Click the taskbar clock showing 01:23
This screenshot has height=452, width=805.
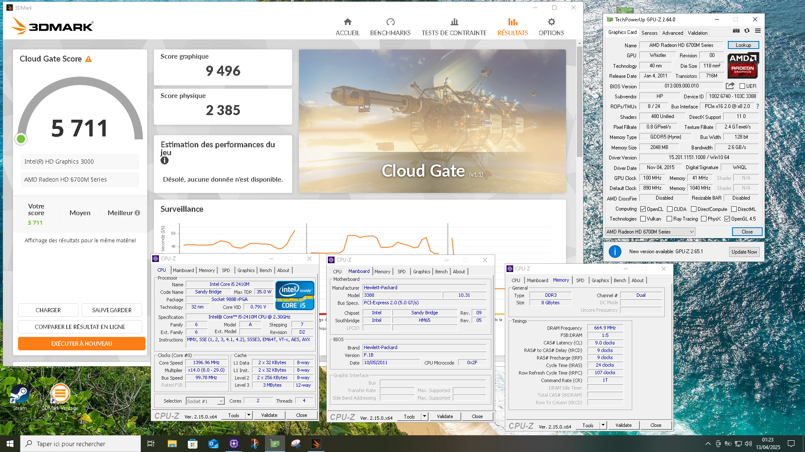[x=768, y=444]
